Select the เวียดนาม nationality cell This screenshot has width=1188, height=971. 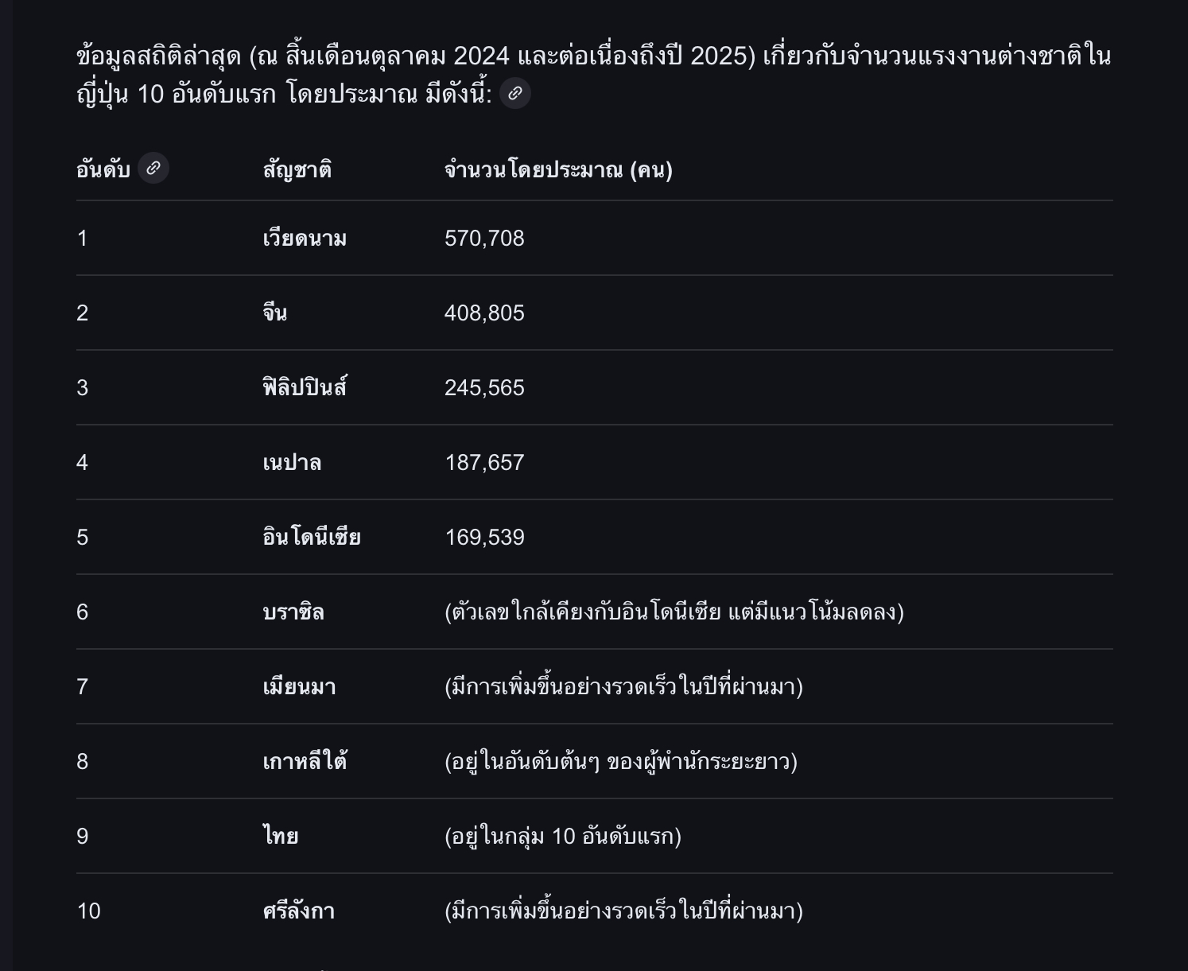click(x=305, y=239)
